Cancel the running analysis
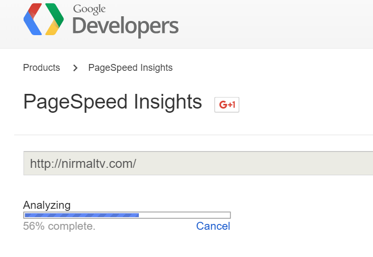Viewport: 373px width, 257px height. [x=213, y=226]
